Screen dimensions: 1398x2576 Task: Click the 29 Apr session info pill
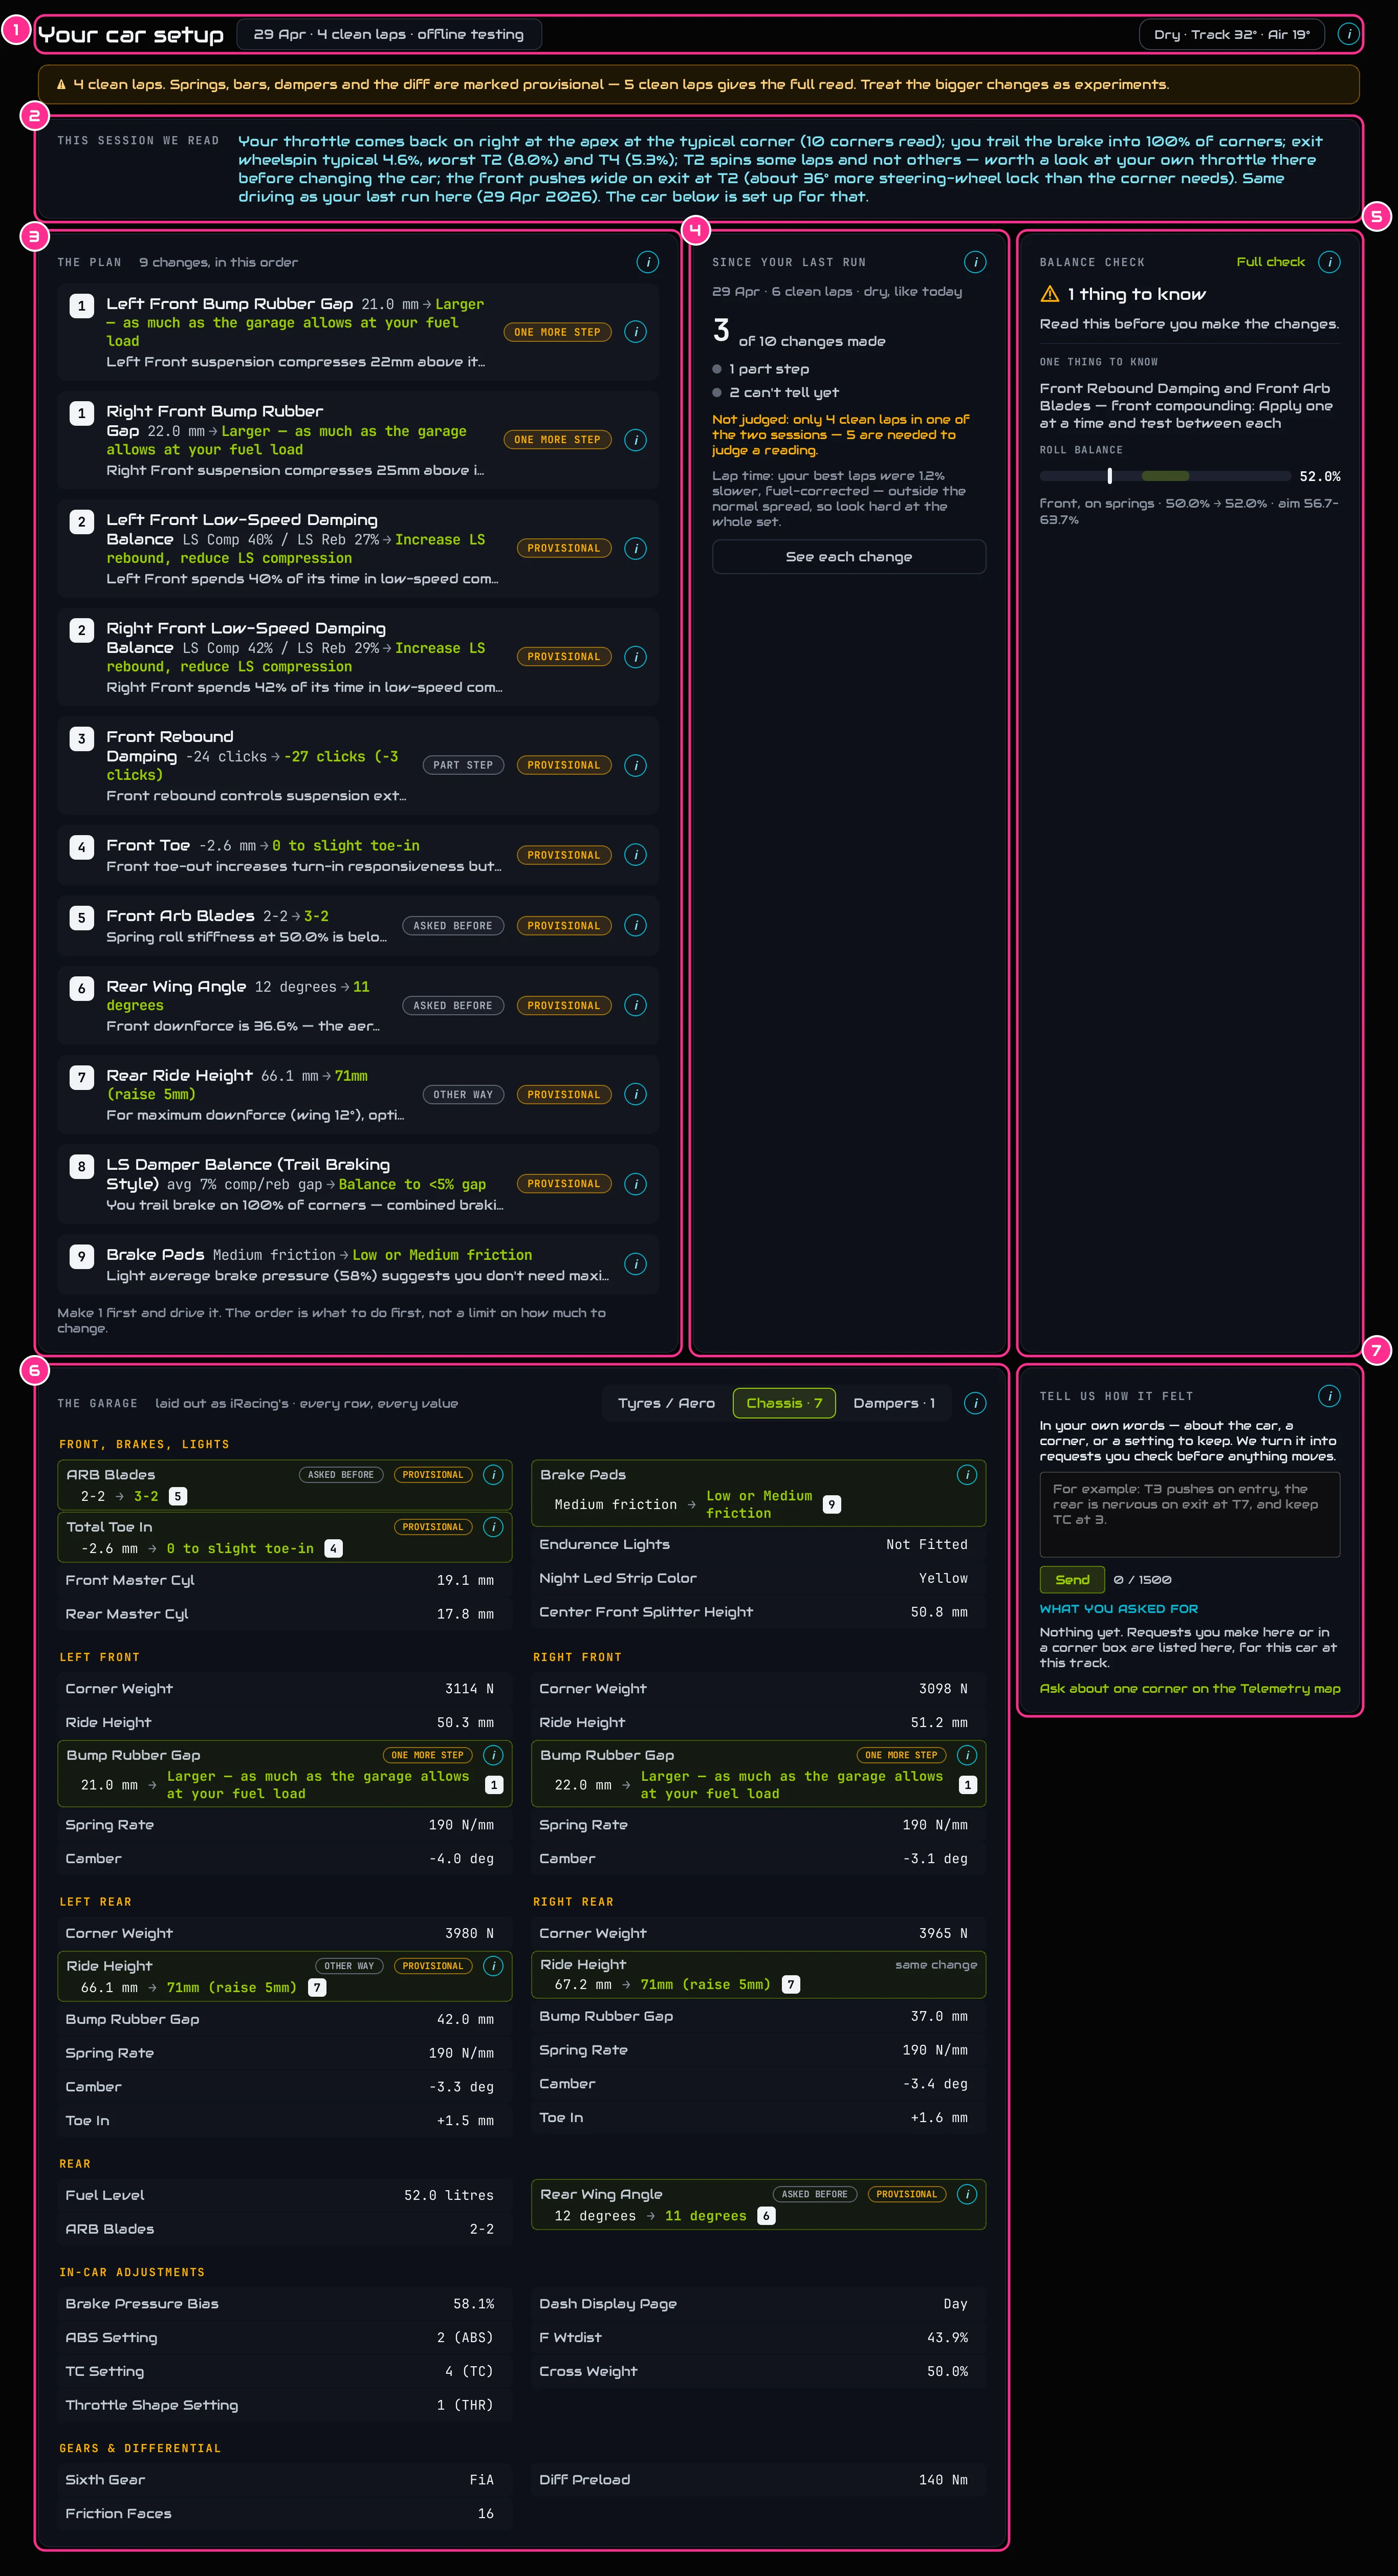(x=389, y=34)
